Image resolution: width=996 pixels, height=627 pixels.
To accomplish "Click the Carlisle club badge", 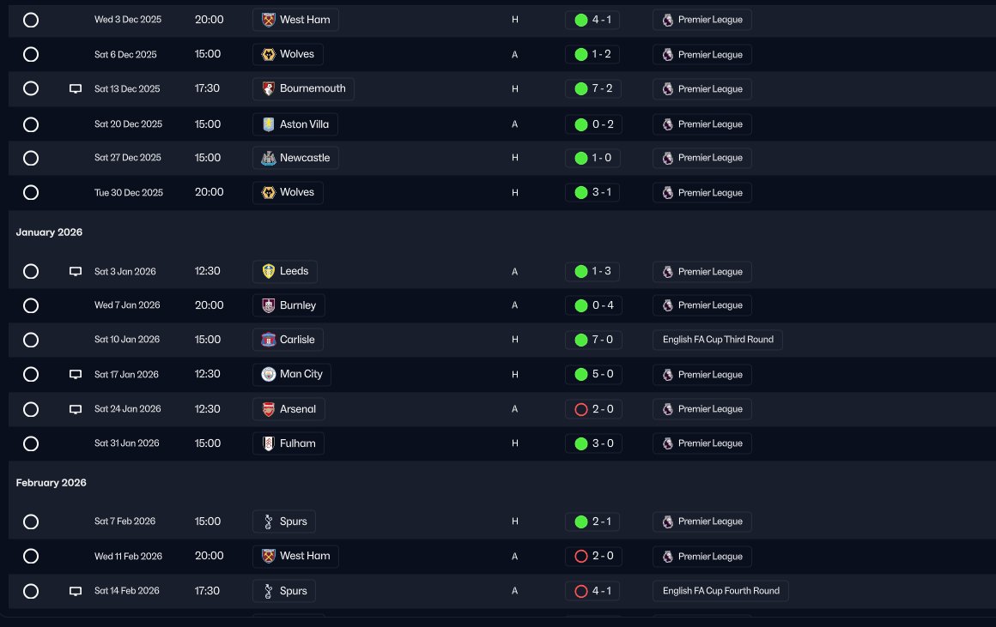I will [268, 340].
